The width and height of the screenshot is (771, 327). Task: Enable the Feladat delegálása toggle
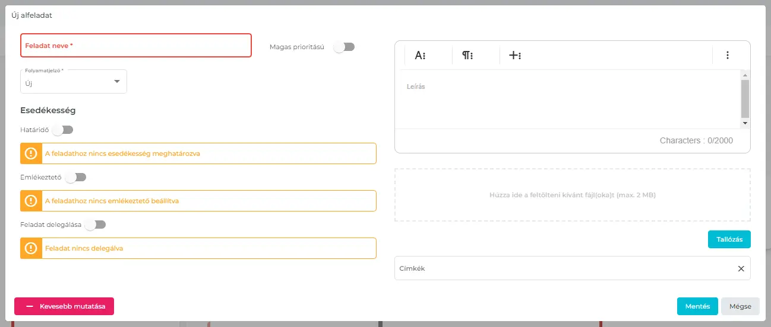95,225
